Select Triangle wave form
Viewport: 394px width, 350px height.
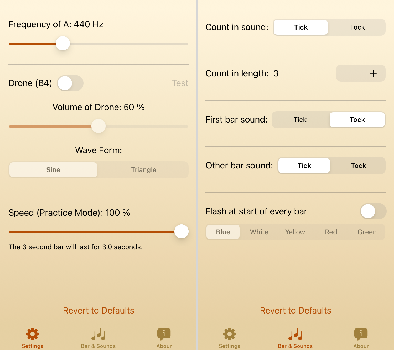click(144, 170)
